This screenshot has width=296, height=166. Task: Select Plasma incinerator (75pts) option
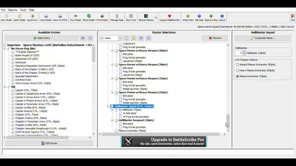pyautogui.click(x=237, y=76)
